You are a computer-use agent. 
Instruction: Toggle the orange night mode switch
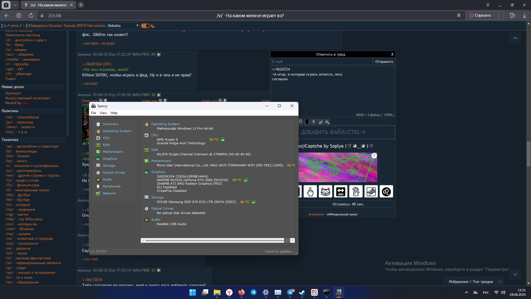tap(145, 26)
